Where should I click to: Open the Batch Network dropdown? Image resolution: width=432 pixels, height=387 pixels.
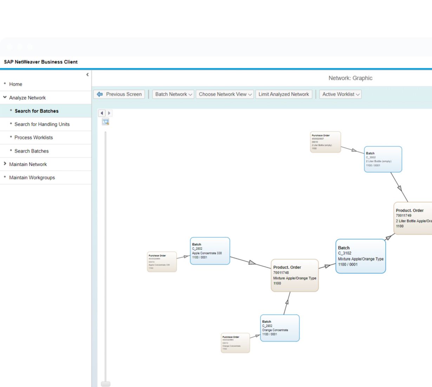[x=173, y=94]
